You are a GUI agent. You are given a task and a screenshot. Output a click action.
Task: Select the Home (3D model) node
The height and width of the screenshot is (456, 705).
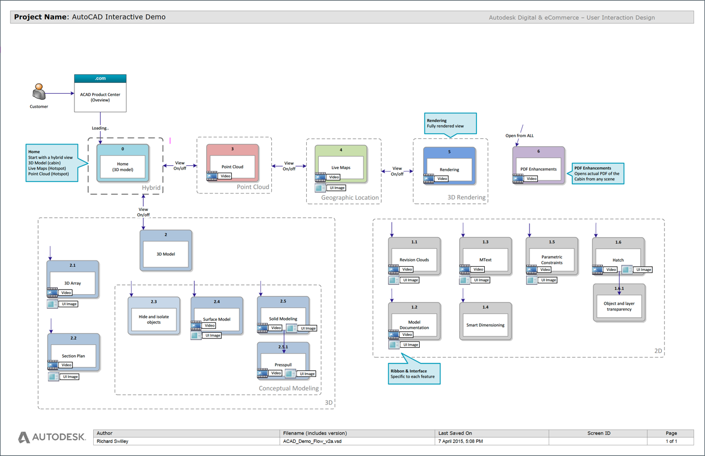[123, 163]
